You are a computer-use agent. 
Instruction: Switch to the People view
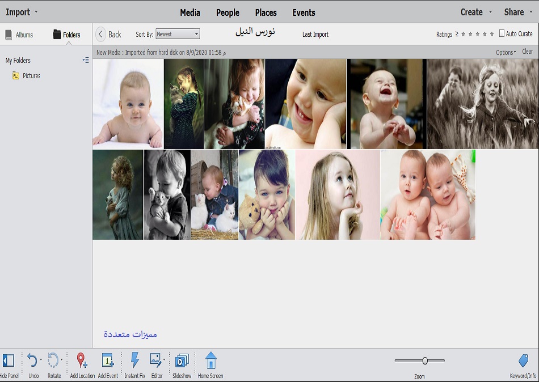pos(228,12)
